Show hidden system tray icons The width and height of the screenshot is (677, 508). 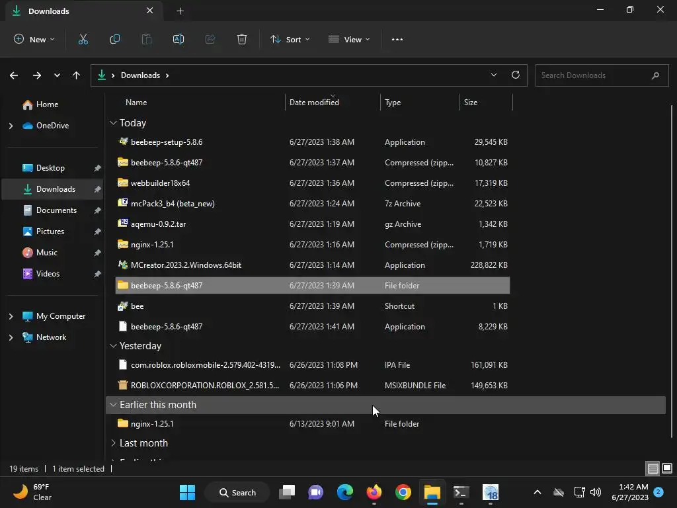click(538, 492)
